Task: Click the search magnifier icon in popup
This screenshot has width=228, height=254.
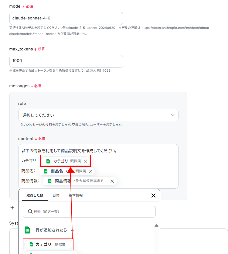Action: coord(30,211)
